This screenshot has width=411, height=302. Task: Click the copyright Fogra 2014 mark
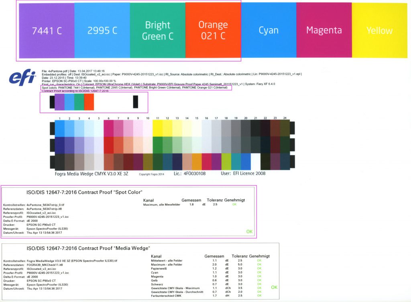point(151,174)
